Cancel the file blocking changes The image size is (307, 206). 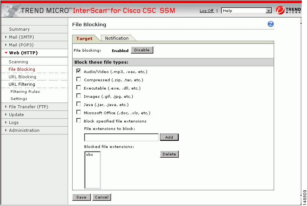click(x=102, y=197)
